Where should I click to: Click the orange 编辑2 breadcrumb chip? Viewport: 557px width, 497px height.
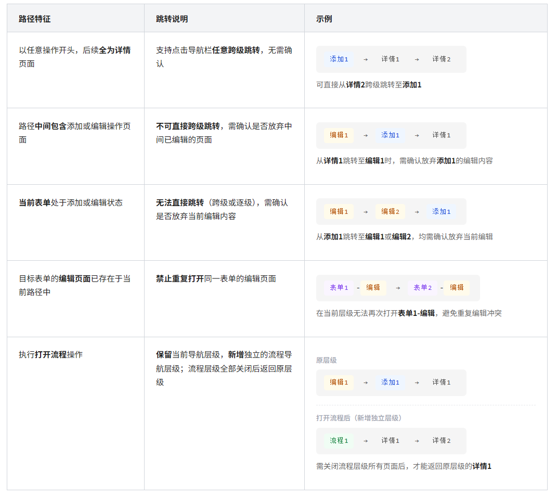point(390,212)
